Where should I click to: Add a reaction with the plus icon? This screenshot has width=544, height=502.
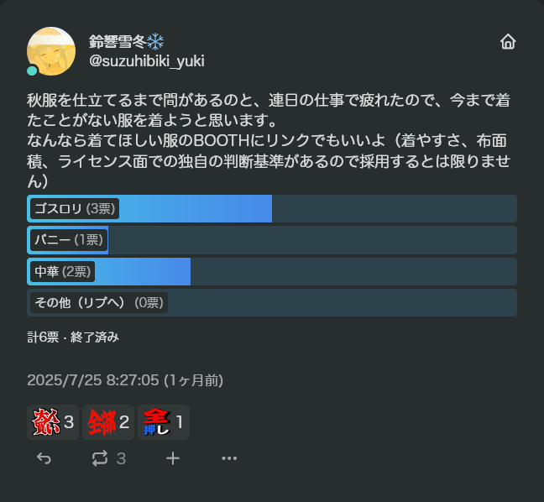click(173, 458)
